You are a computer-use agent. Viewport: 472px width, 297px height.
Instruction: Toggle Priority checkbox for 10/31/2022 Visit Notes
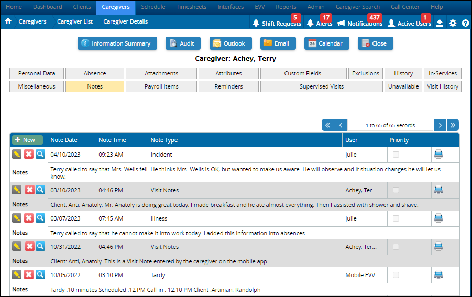pos(396,246)
